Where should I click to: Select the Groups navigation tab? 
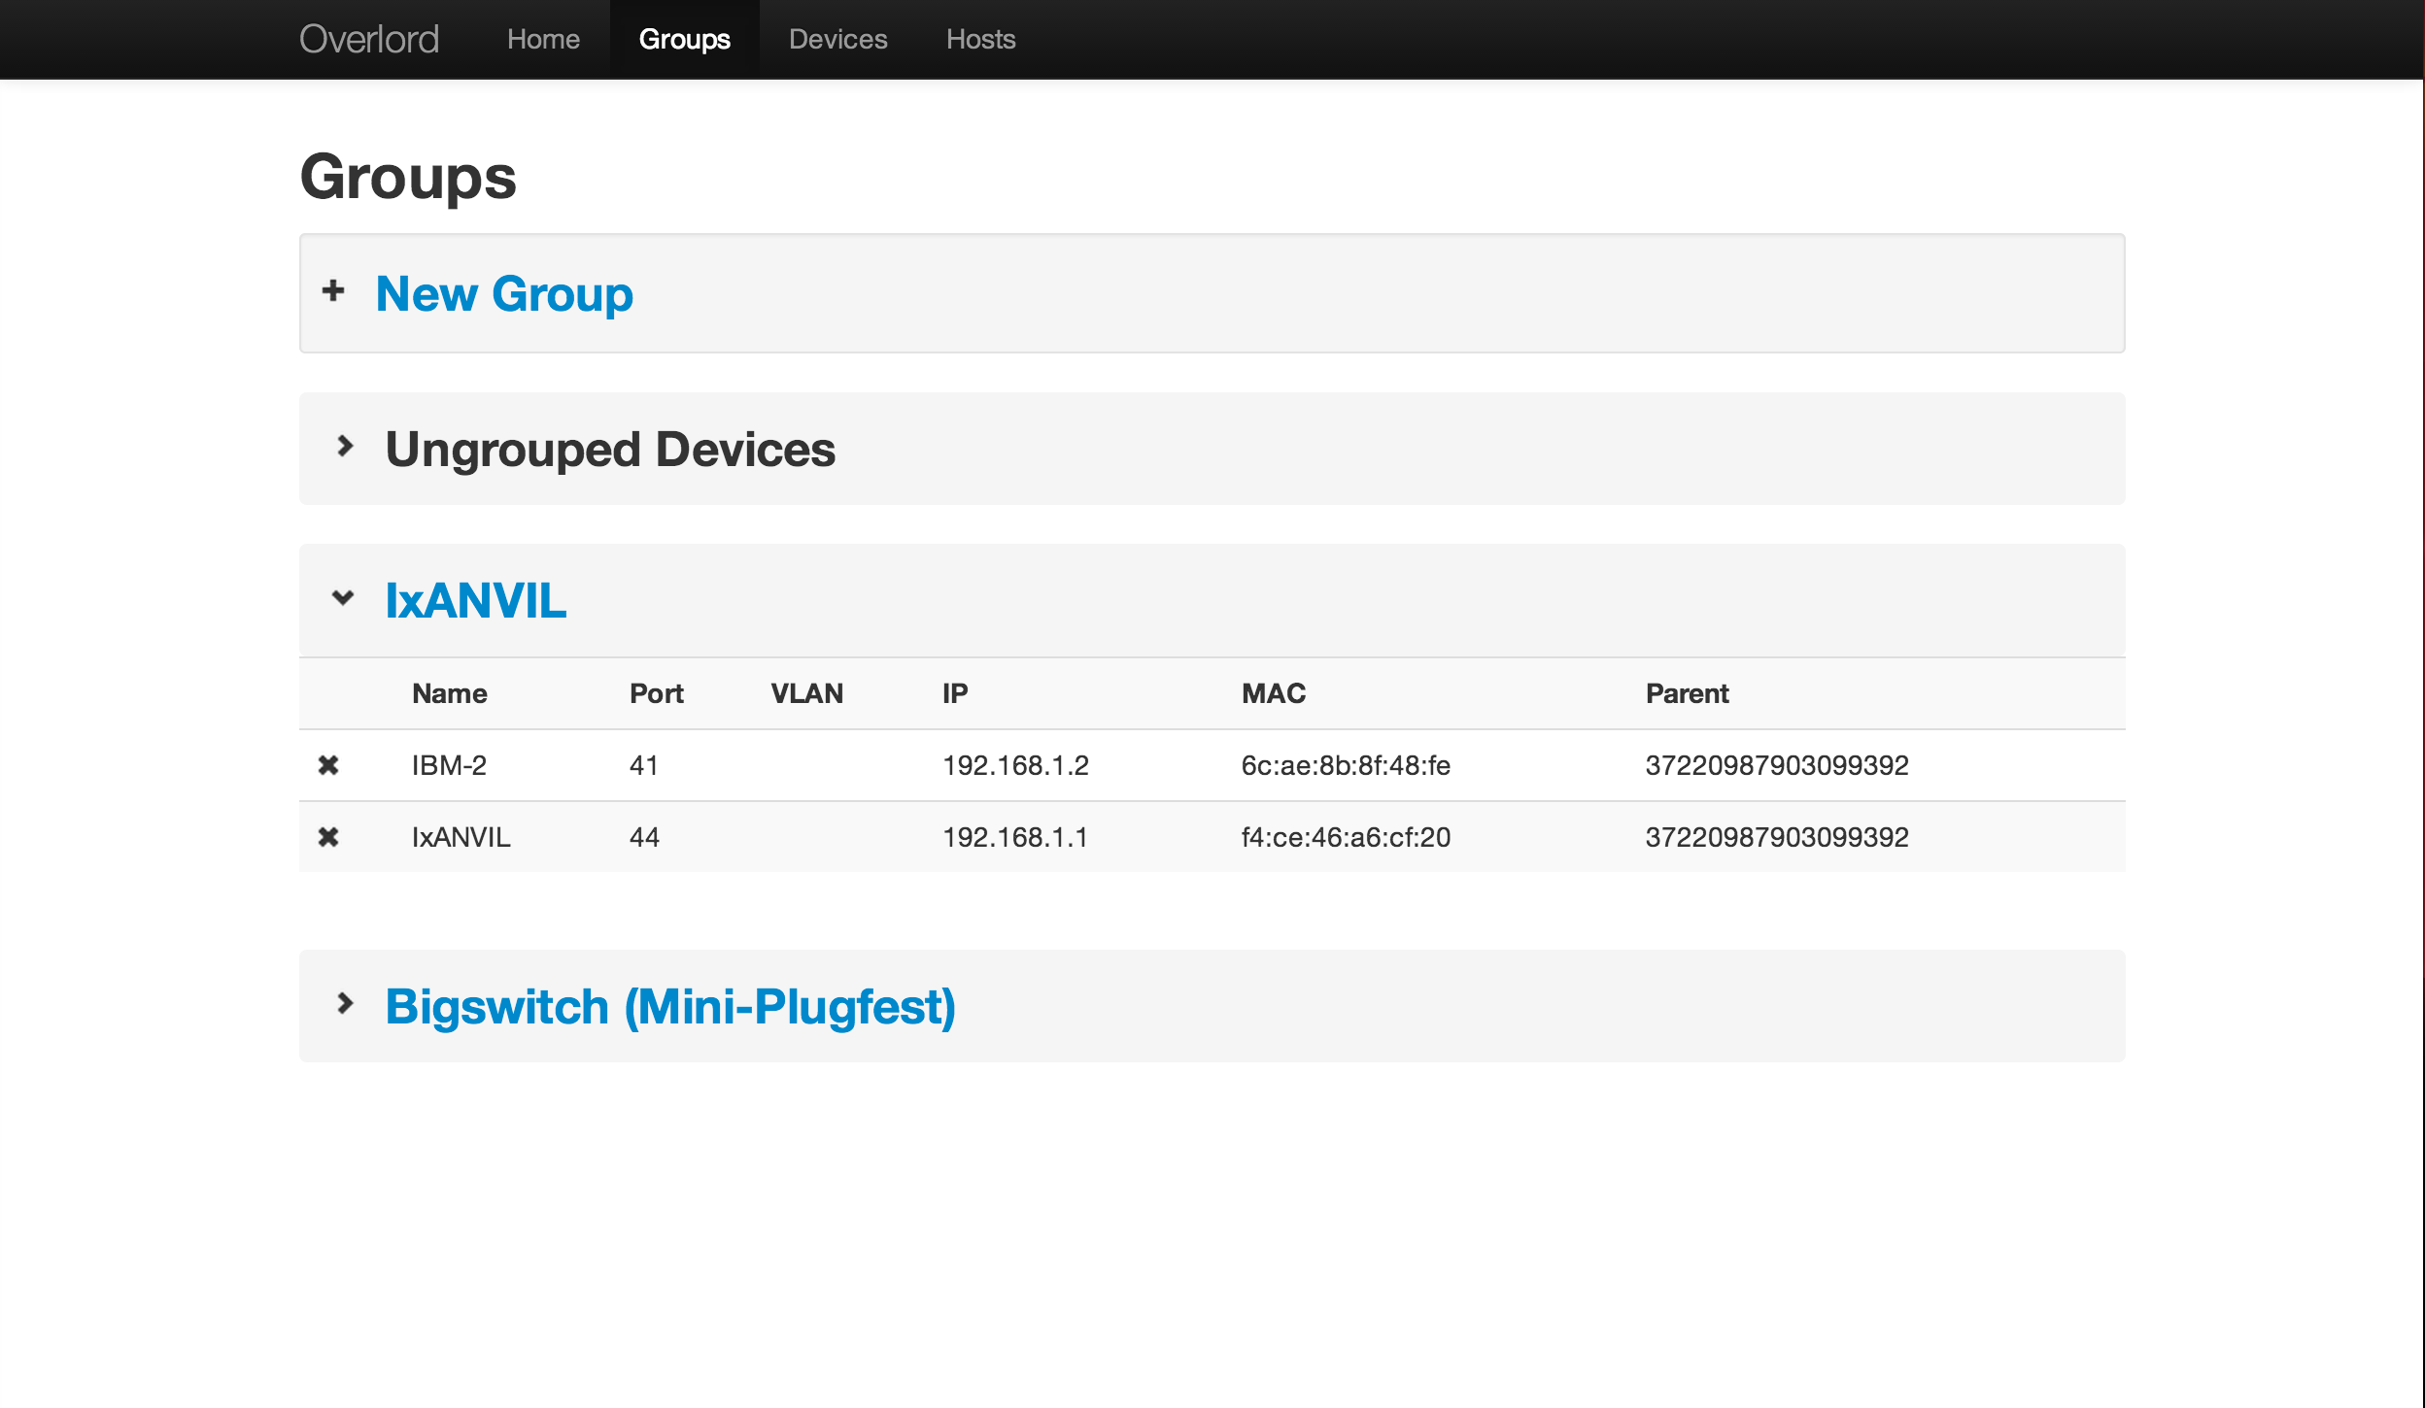(684, 39)
